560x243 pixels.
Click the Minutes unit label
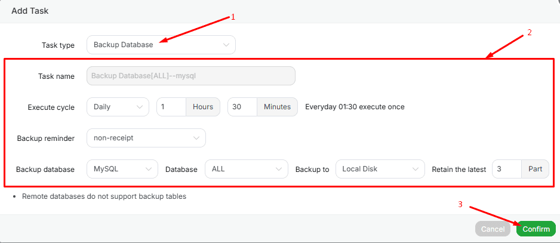tap(277, 107)
